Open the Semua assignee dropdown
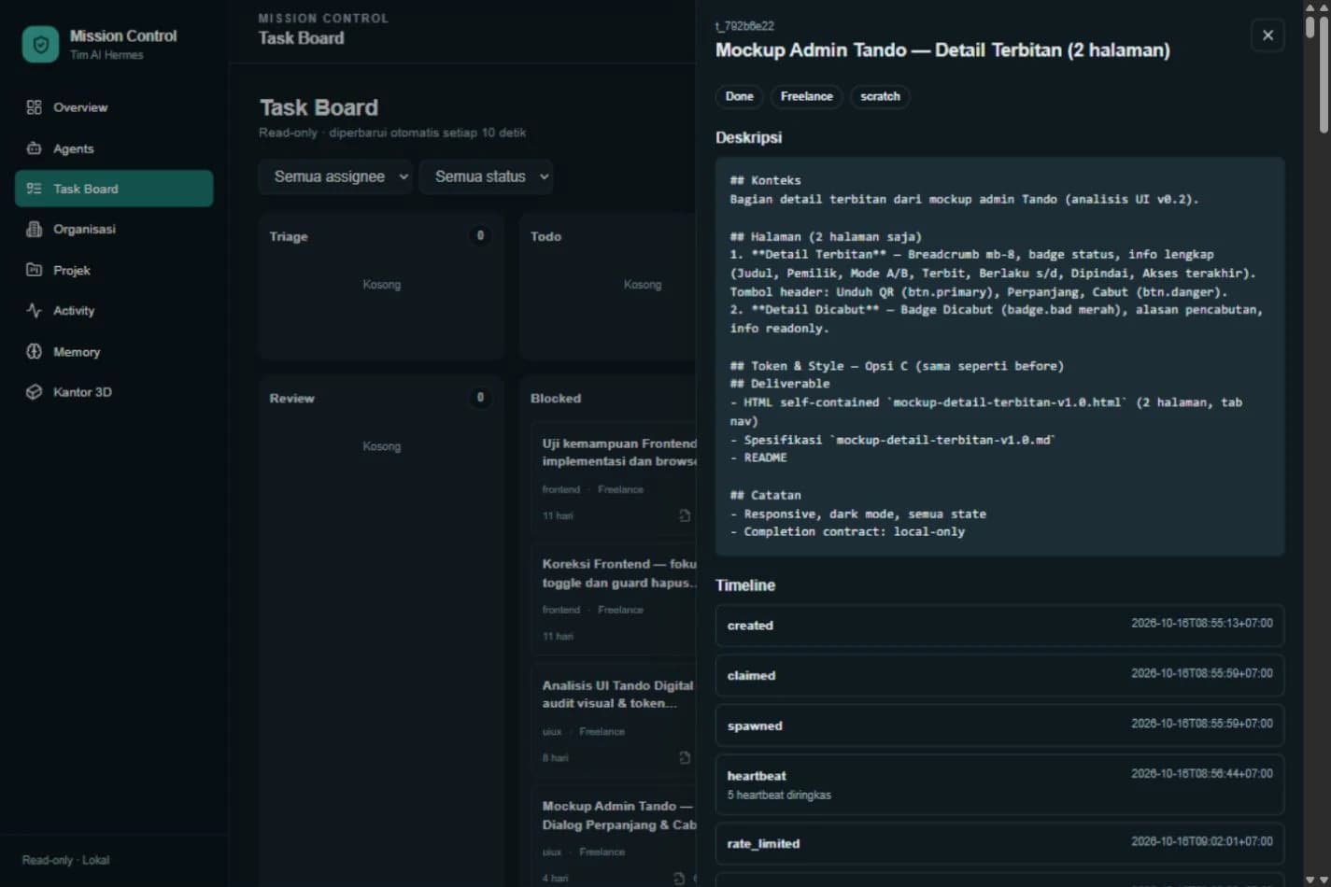Image resolution: width=1331 pixels, height=887 pixels. (x=335, y=176)
